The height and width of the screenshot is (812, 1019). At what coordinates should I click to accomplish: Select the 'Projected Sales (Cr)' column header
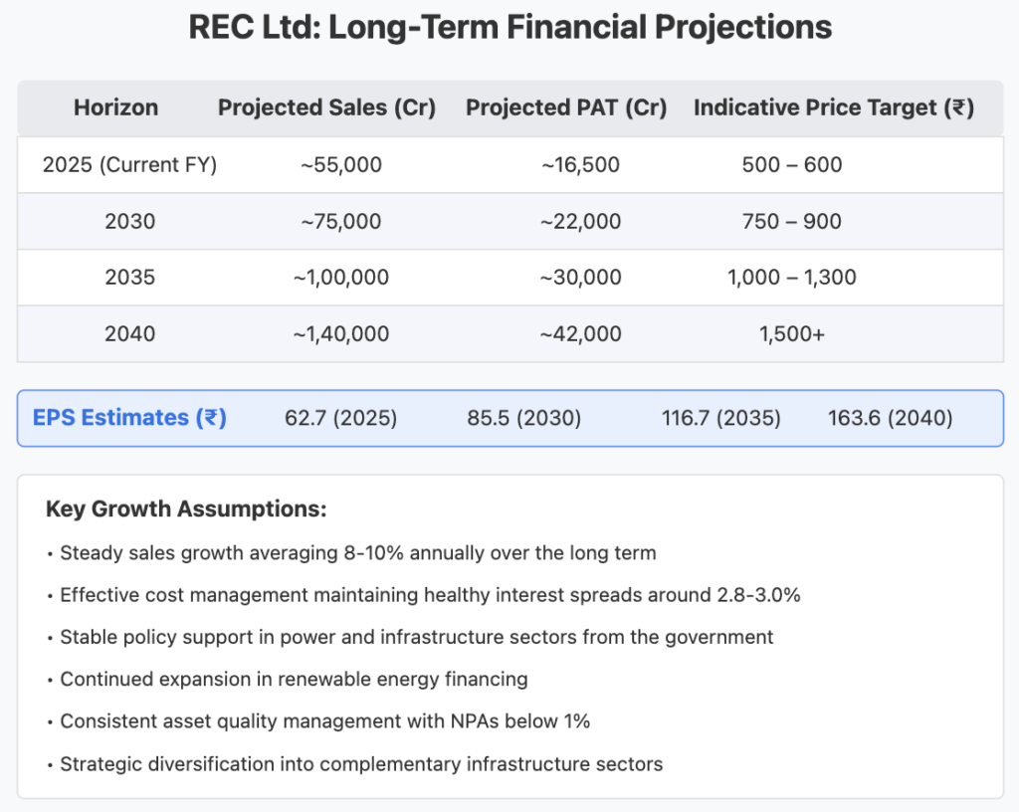326,107
